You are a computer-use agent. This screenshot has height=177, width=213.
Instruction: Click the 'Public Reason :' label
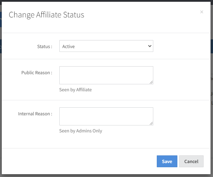pyautogui.click(x=37, y=73)
